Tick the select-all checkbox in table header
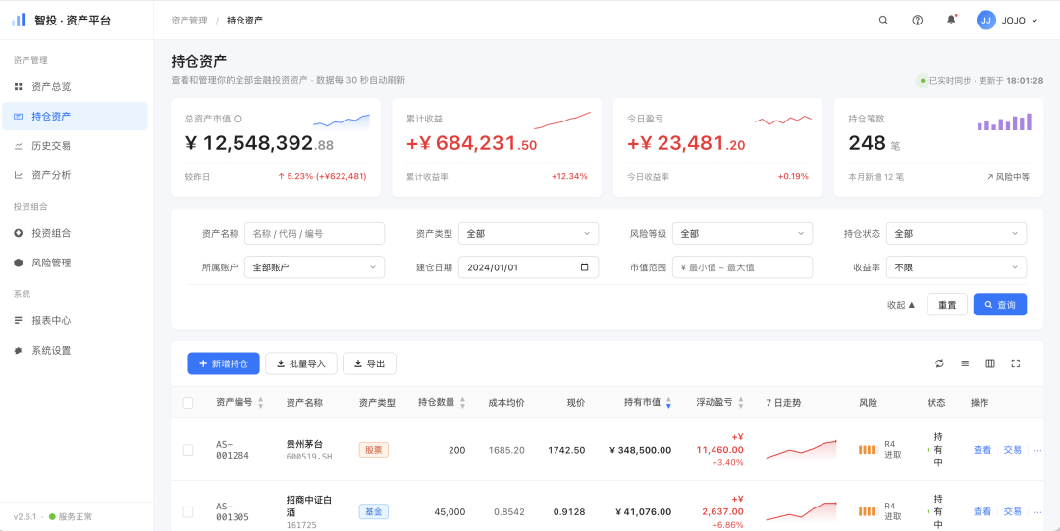 pos(187,403)
